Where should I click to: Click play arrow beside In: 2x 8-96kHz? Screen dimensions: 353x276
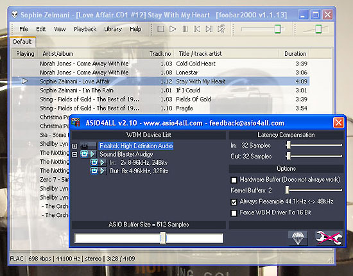tap(103, 162)
